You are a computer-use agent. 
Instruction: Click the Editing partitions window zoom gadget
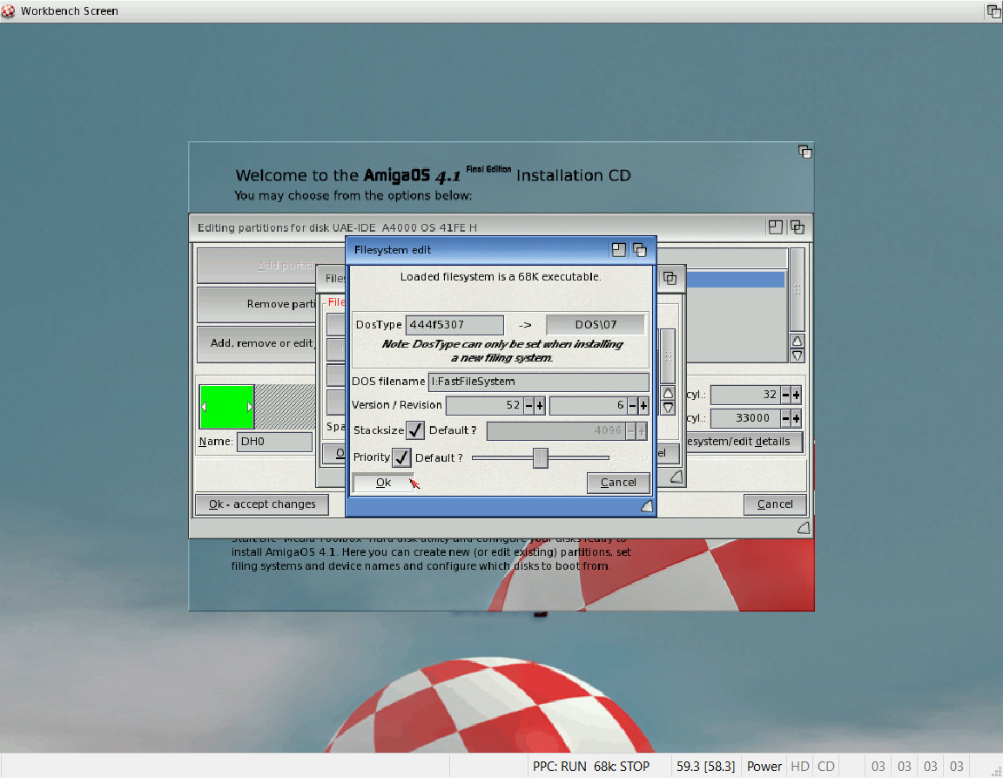click(x=775, y=227)
